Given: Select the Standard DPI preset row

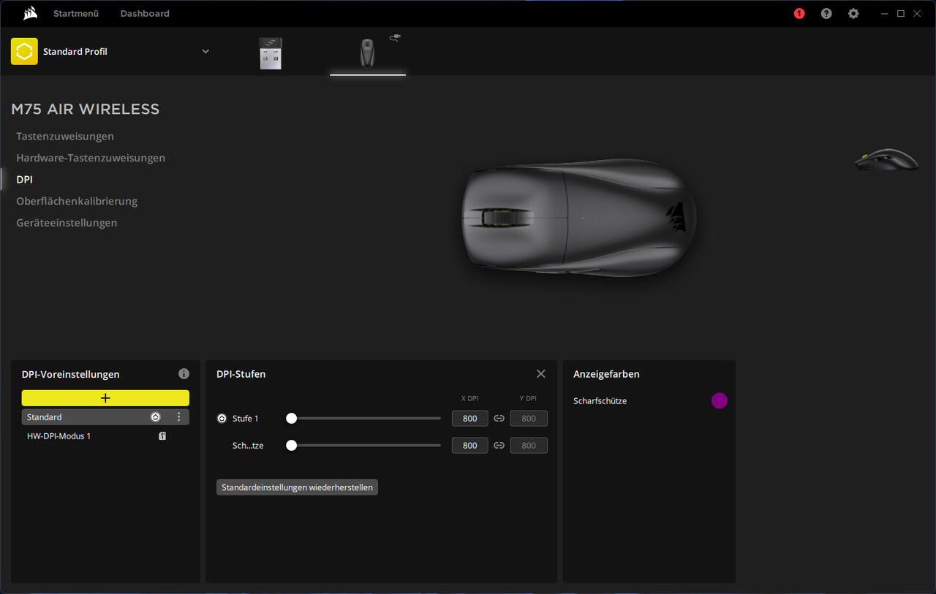Looking at the screenshot, I should pyautogui.click(x=105, y=417).
